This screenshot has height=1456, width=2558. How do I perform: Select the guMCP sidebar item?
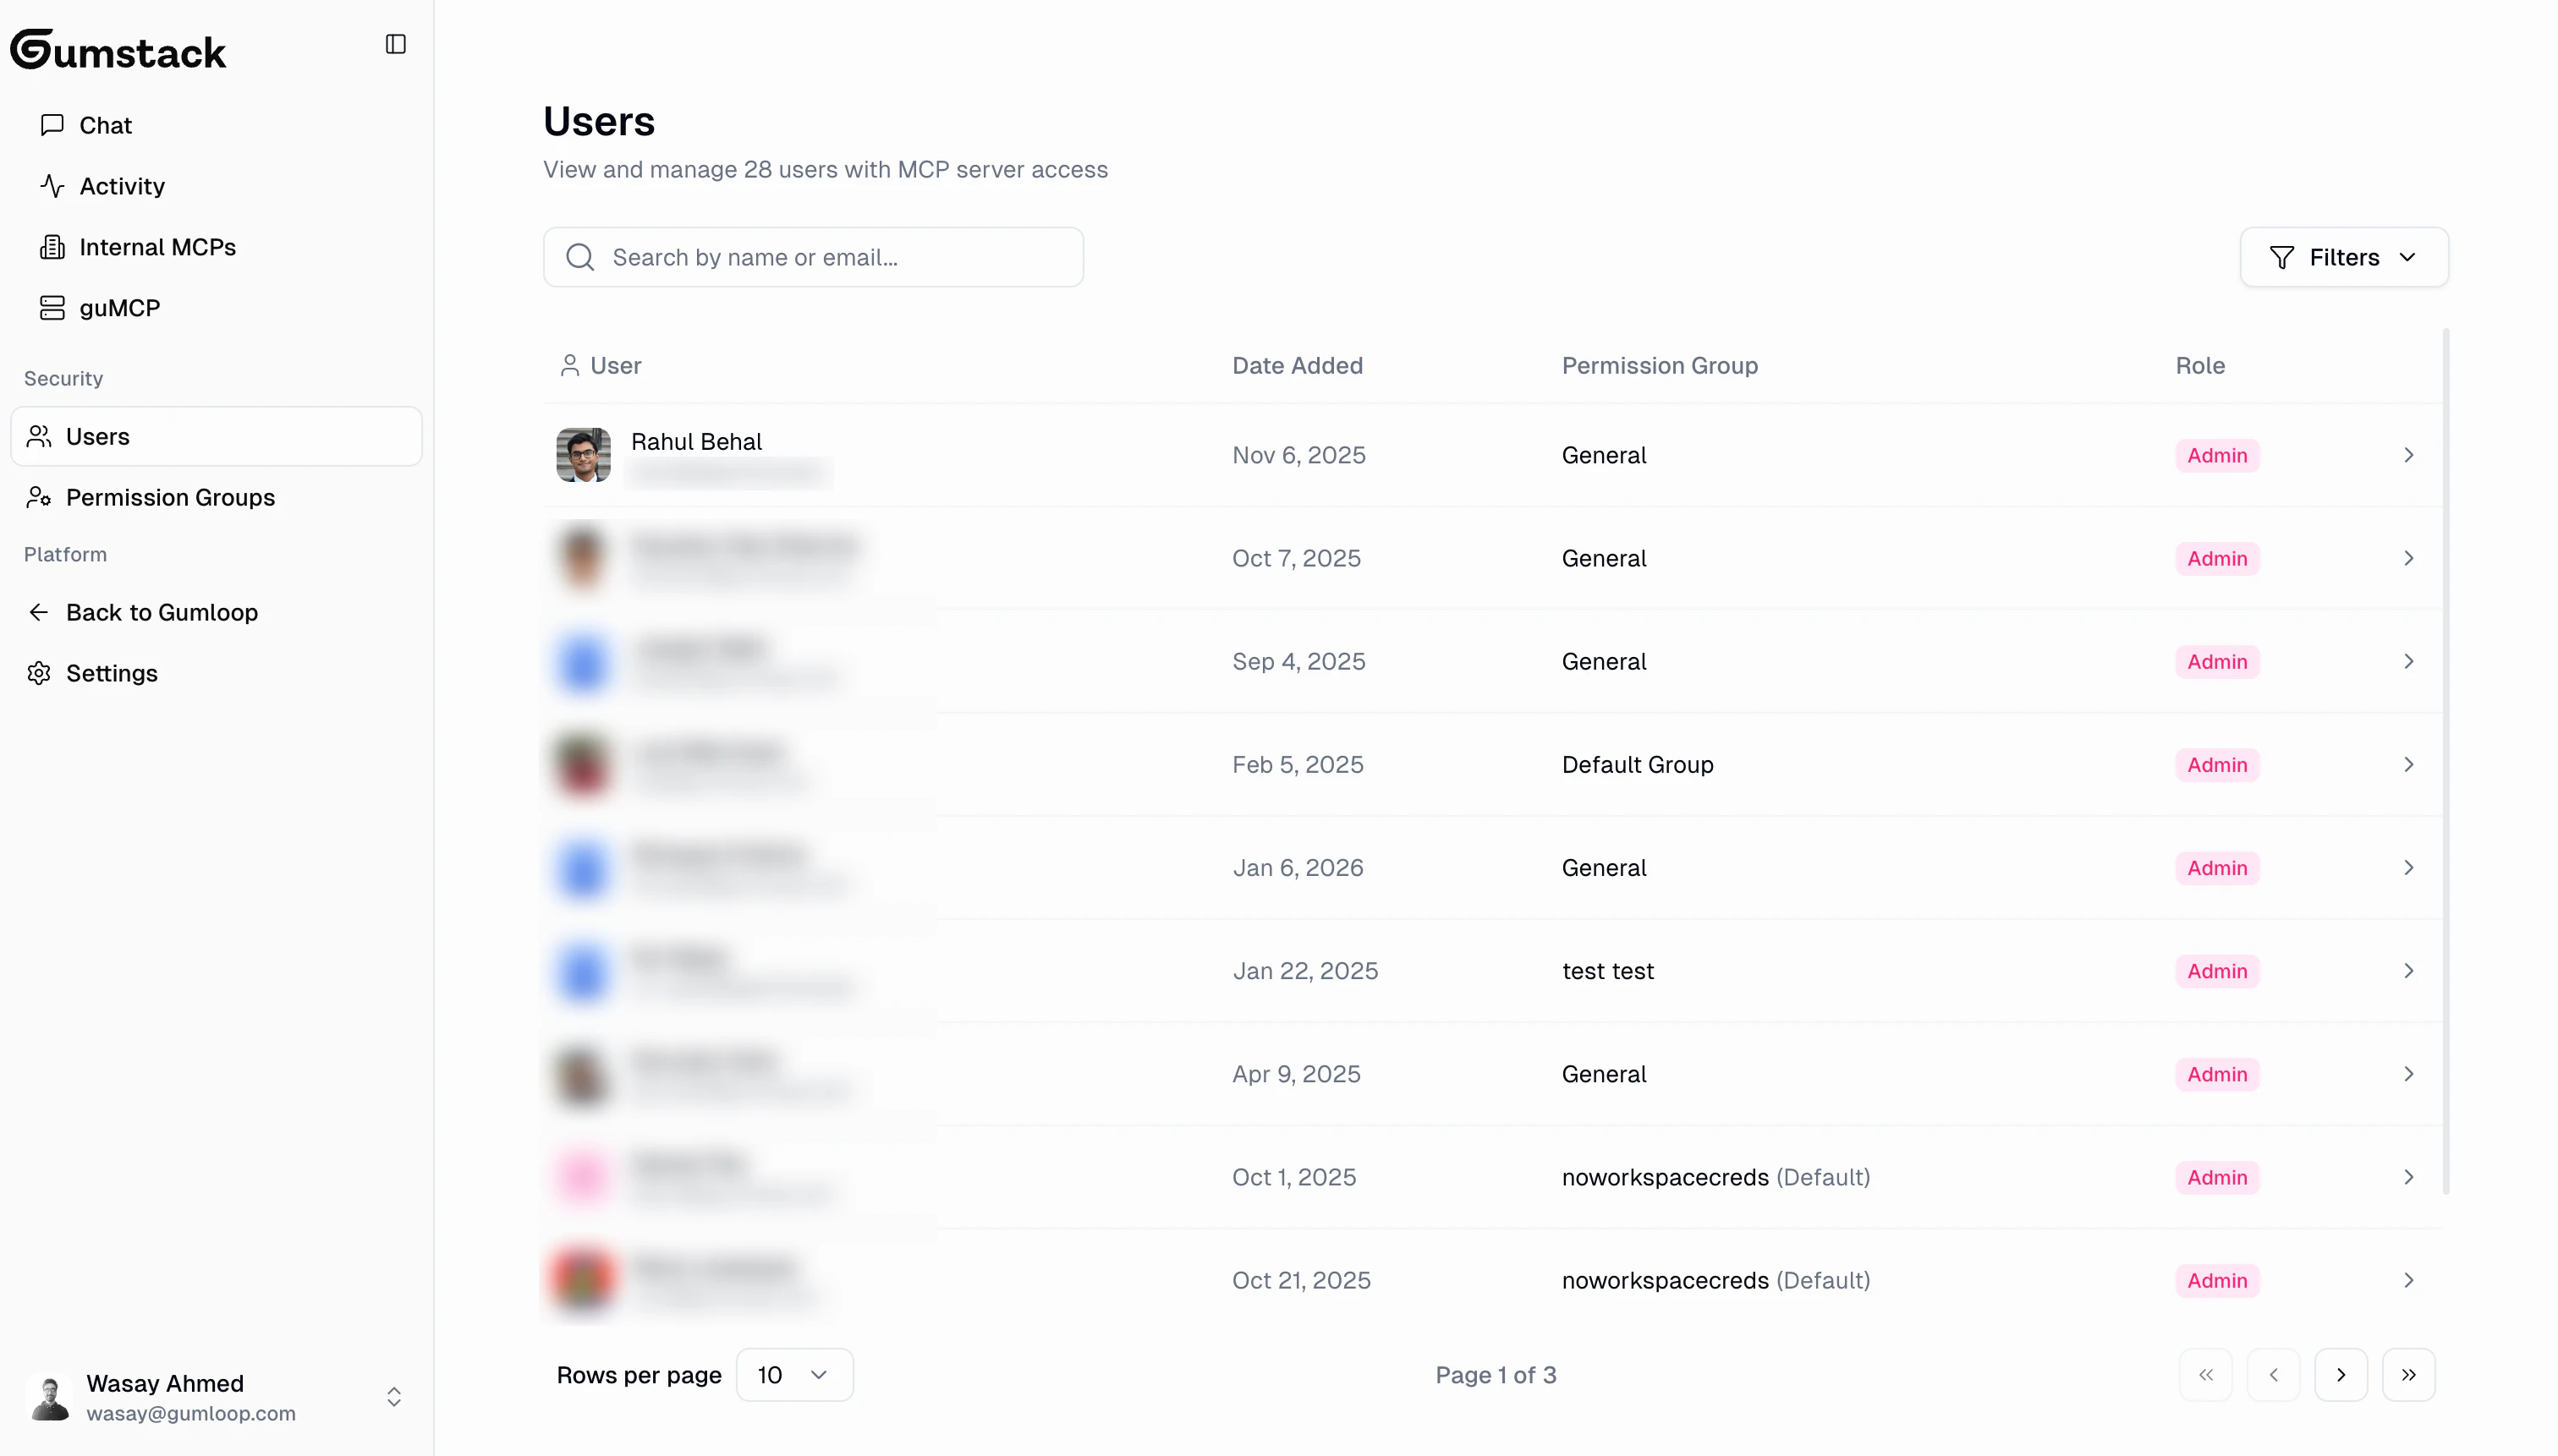[119, 307]
